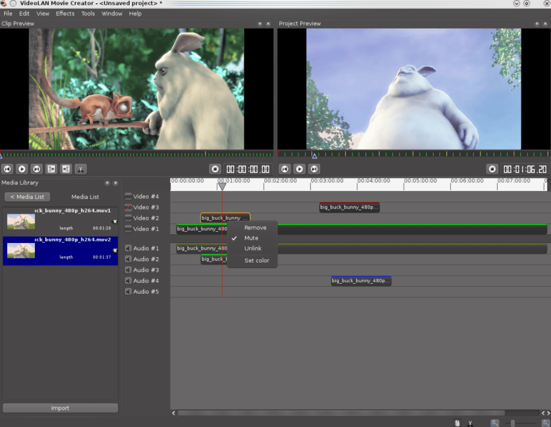Float the Media Library panel
This screenshot has width=551, height=427.
coord(107,183)
